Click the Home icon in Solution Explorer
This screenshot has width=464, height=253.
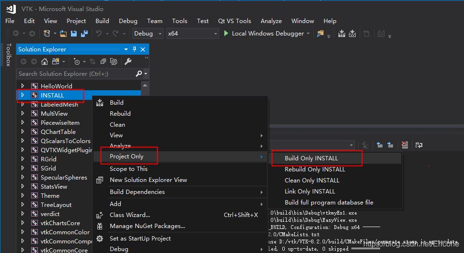tap(45, 61)
